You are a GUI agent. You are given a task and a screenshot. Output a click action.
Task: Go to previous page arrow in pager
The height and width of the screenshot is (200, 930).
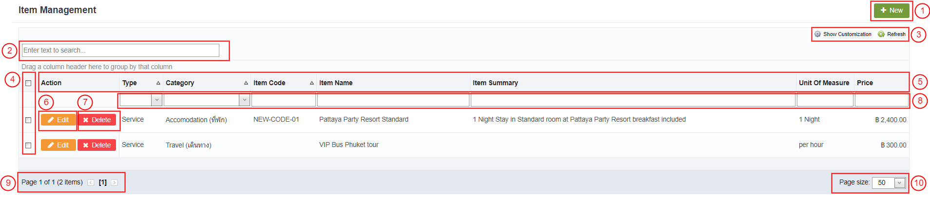91,182
